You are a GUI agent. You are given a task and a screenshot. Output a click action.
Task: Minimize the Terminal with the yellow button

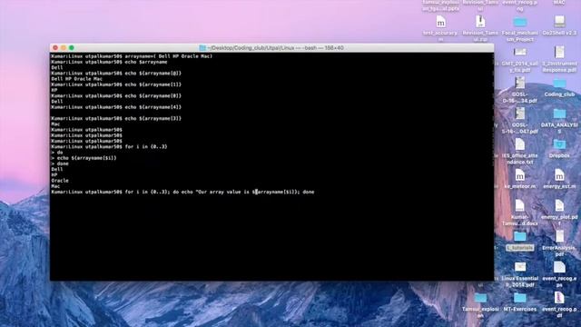(x=64, y=48)
